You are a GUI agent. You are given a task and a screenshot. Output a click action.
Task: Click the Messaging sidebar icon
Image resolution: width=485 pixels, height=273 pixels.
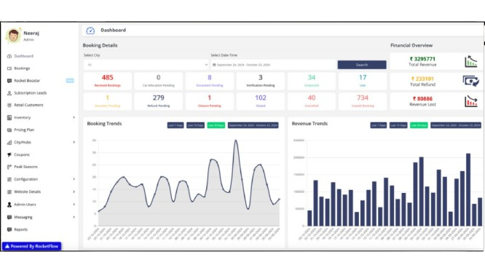tap(9, 217)
